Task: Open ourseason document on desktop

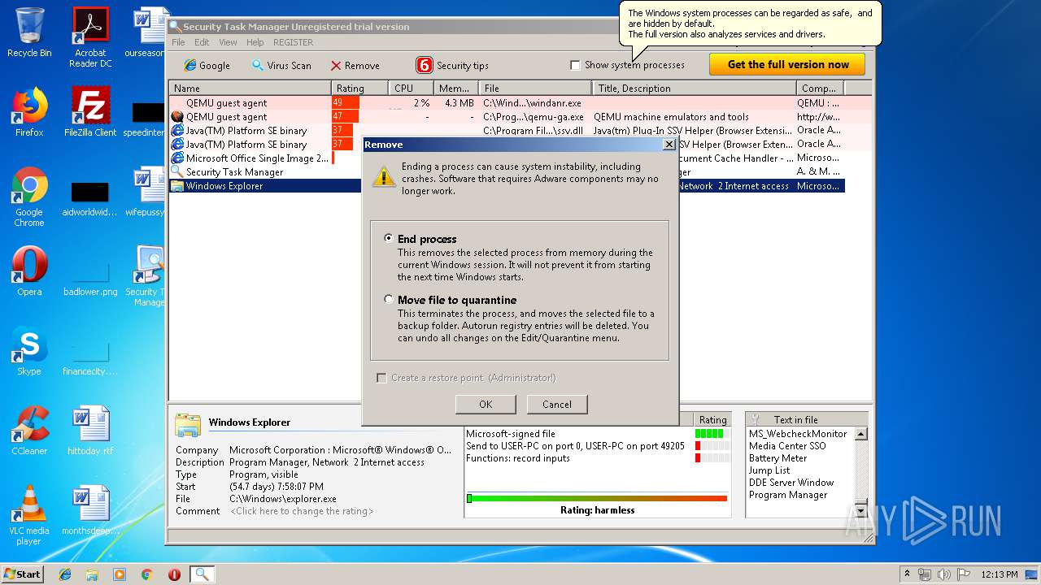Action: 146,32
